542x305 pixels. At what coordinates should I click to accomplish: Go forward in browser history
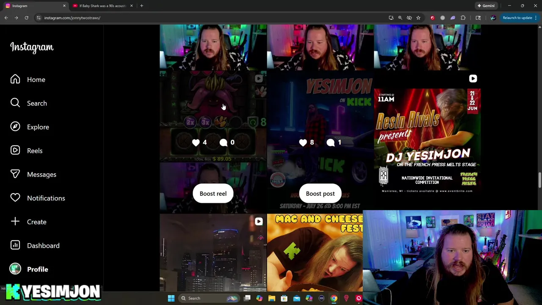(16, 18)
